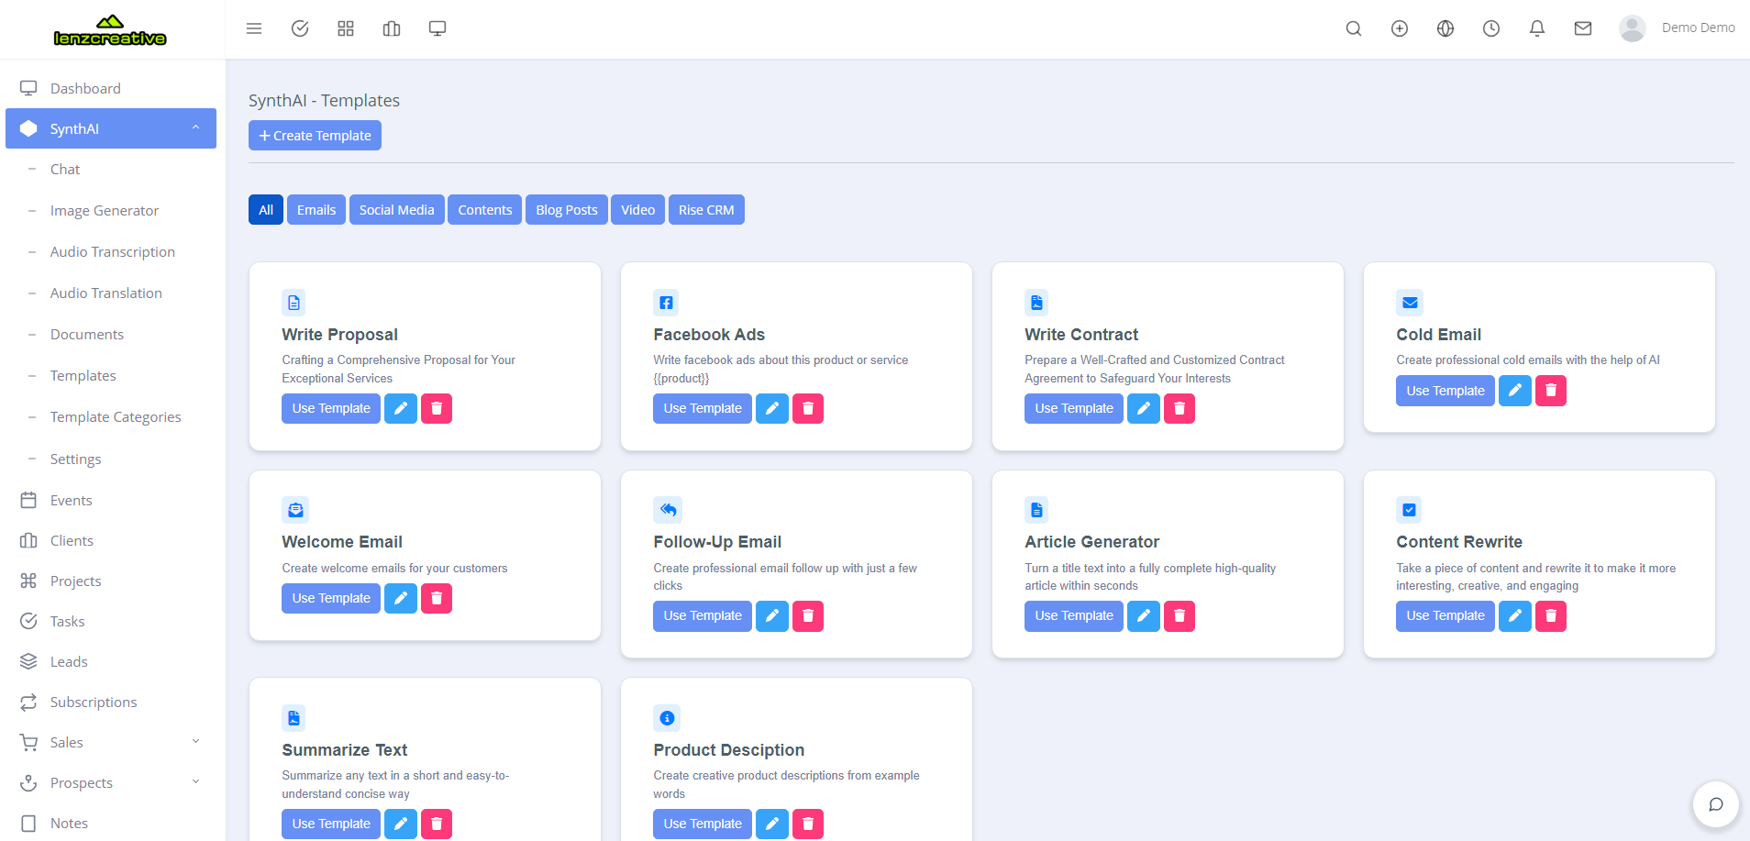Viewport: 1750px width, 841px height.
Task: Click the notifications bell icon
Action: tap(1535, 28)
